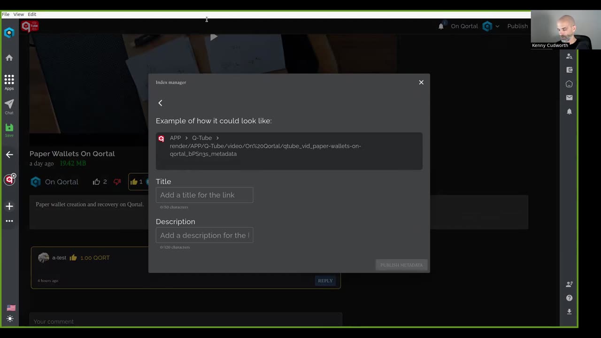Click the 19.42 MB file size text

(x=73, y=163)
